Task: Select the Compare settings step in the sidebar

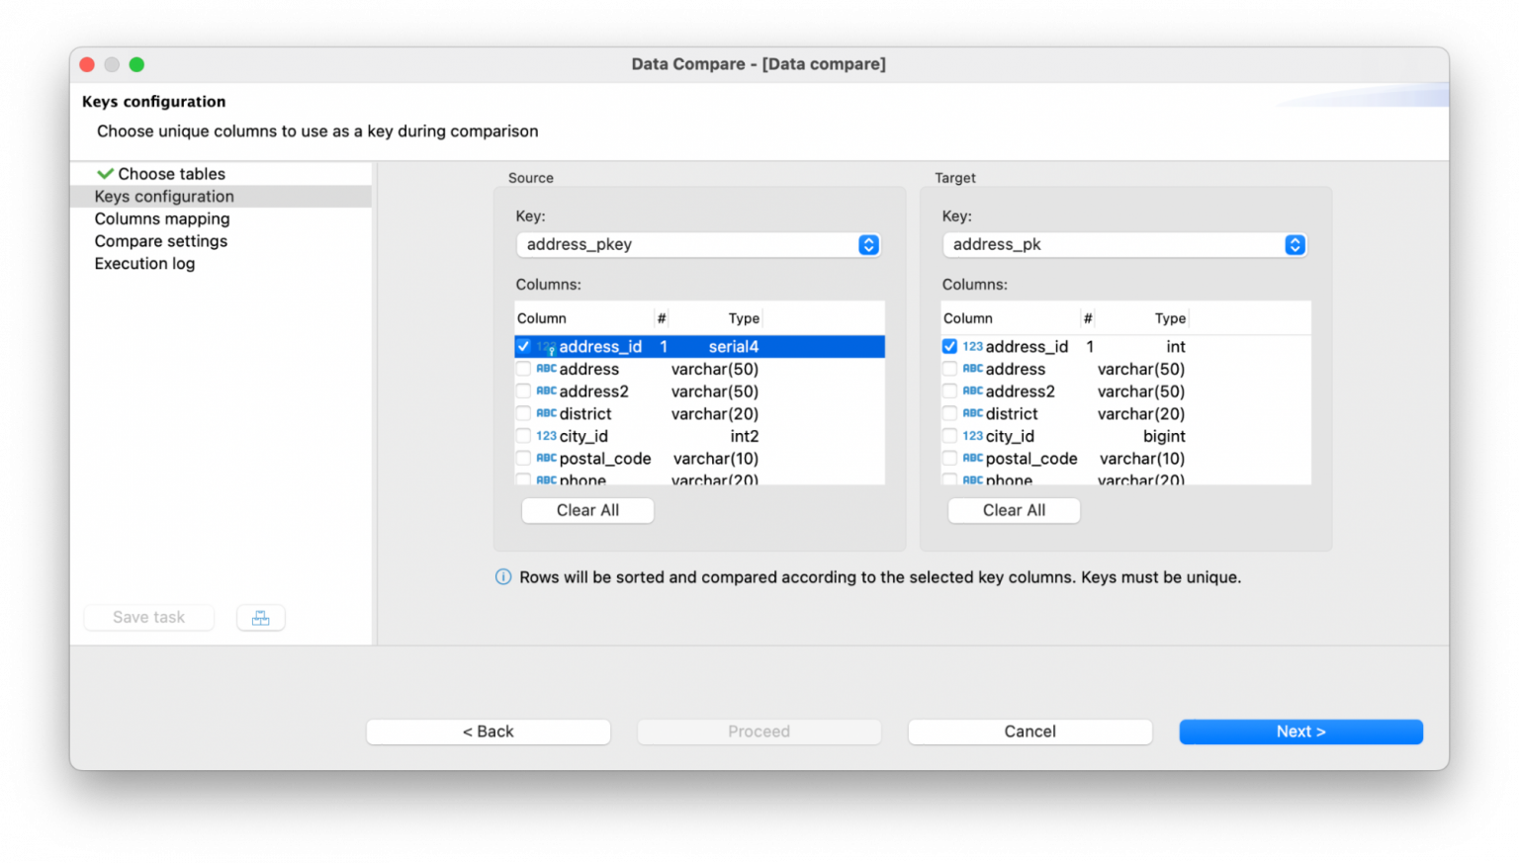Action: 160,241
